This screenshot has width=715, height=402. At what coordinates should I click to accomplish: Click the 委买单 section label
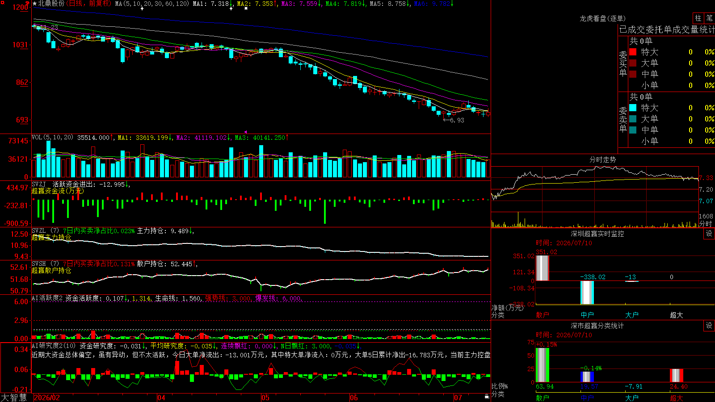(x=623, y=63)
